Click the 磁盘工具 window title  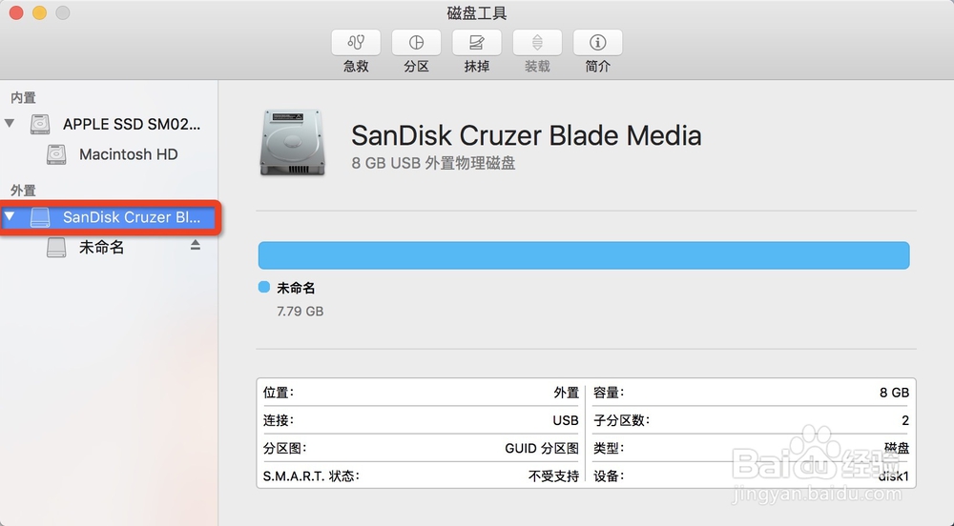click(x=477, y=12)
